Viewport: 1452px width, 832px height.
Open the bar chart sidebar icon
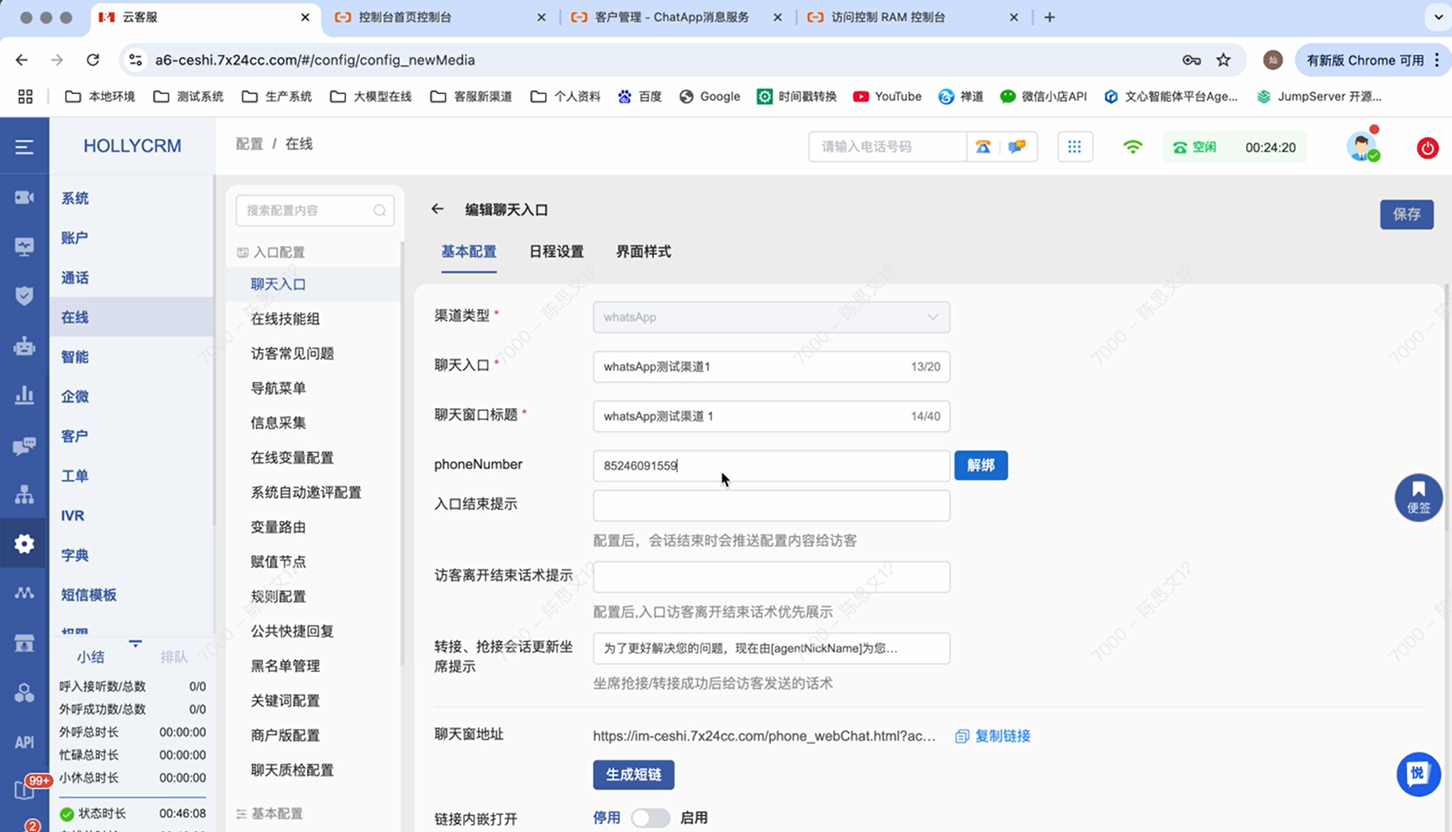click(x=24, y=395)
